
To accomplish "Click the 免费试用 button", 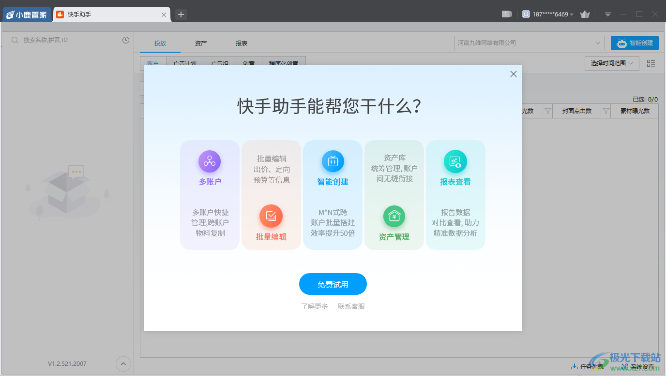I will (333, 284).
